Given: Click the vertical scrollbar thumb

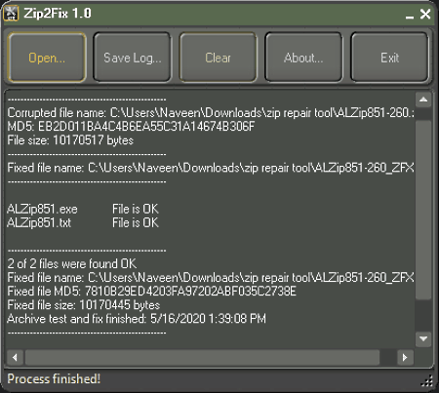Looking at the screenshot, I should coord(423,210).
